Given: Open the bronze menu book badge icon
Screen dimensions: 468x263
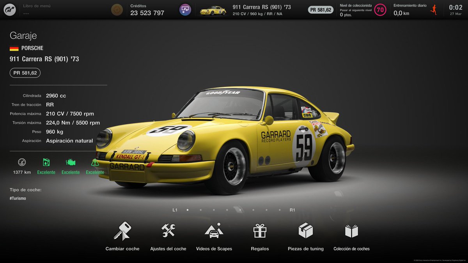Looking at the screenshot, I should [117, 10].
